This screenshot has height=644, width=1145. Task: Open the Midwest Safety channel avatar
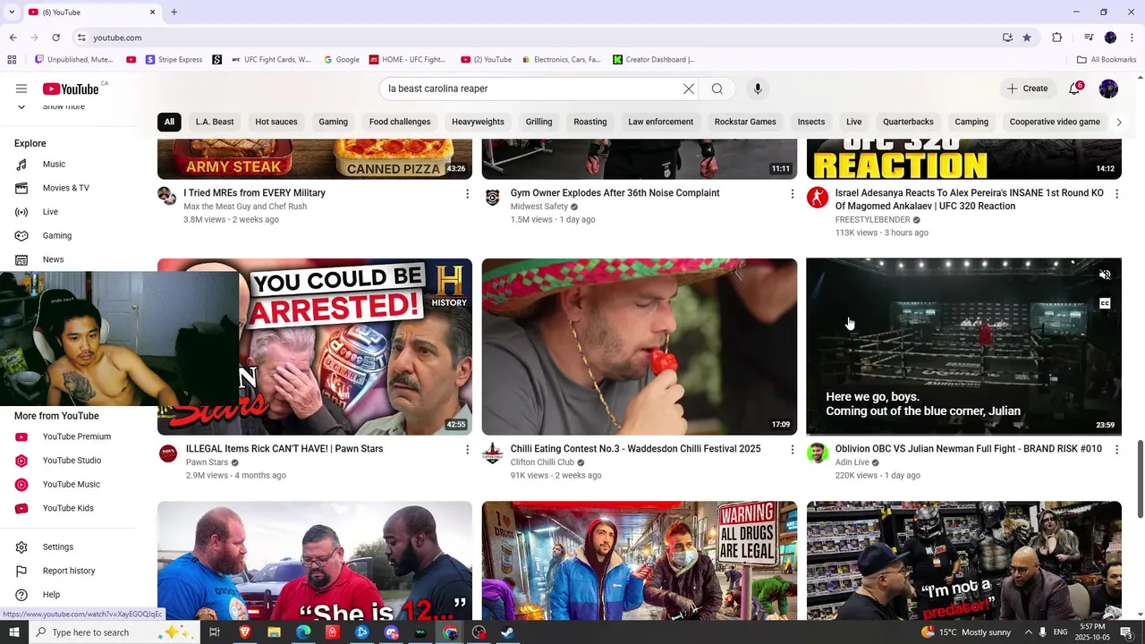492,196
